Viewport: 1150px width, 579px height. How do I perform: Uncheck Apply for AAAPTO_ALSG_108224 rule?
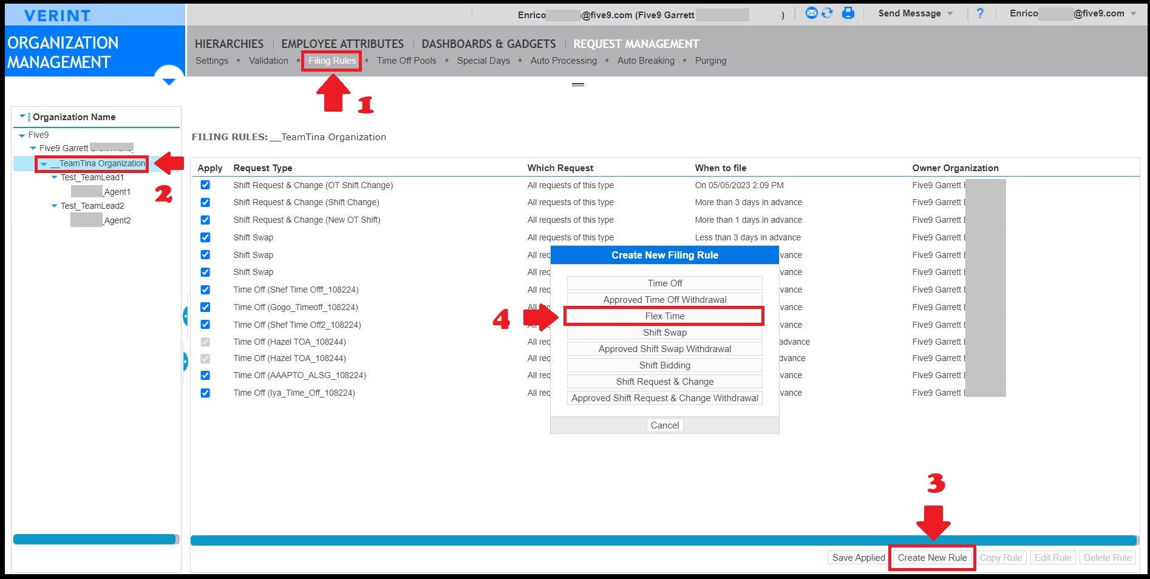[x=205, y=375]
